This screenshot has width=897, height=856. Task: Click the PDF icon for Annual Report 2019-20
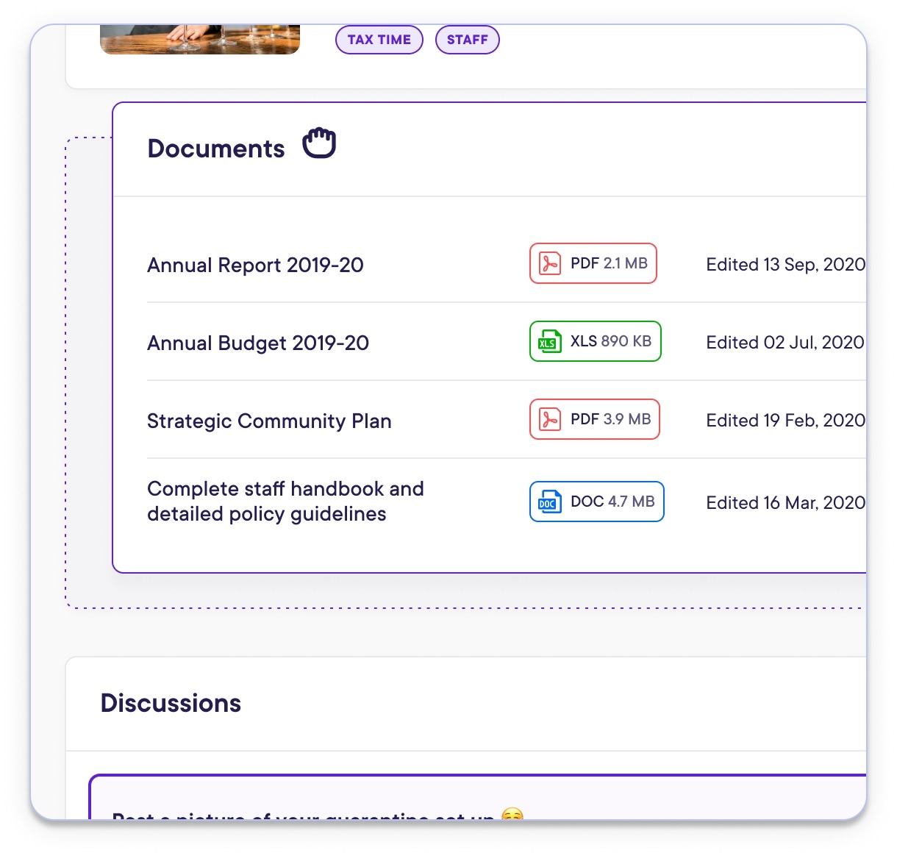pyautogui.click(x=548, y=263)
